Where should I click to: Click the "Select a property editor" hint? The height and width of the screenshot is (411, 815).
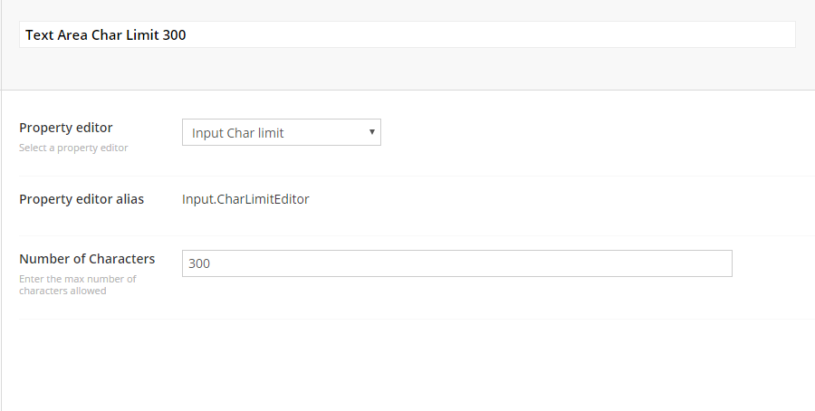(73, 148)
